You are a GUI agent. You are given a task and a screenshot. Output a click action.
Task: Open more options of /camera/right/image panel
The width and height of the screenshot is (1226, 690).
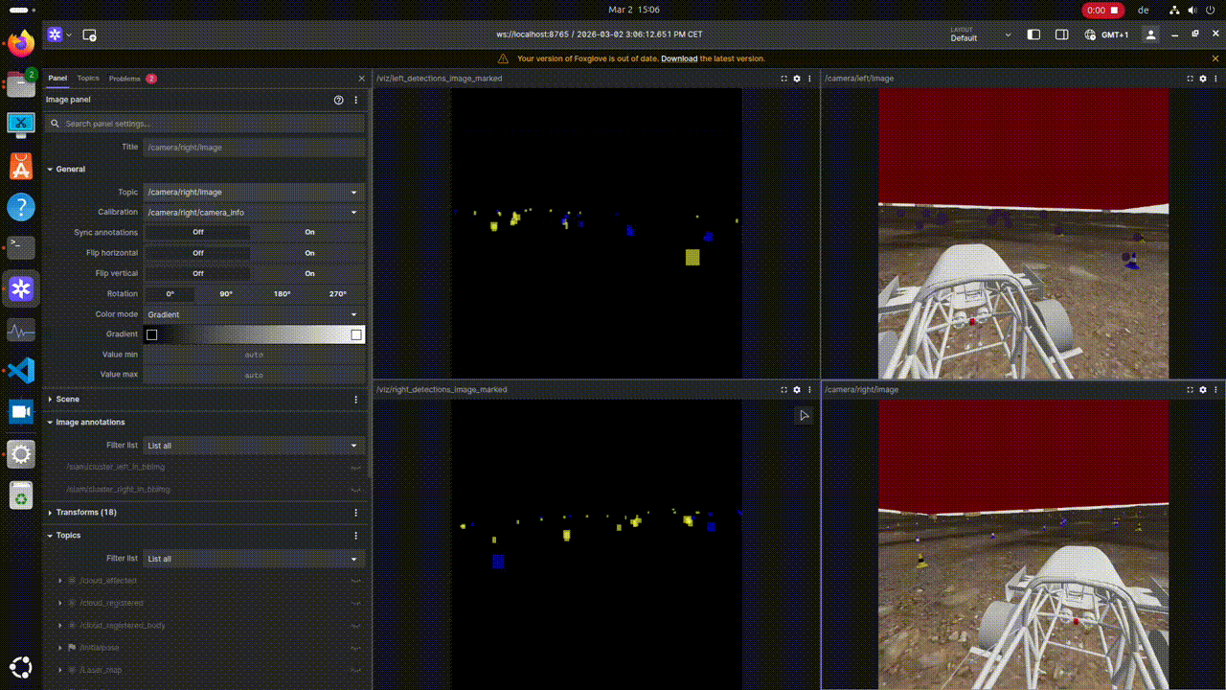click(1216, 390)
